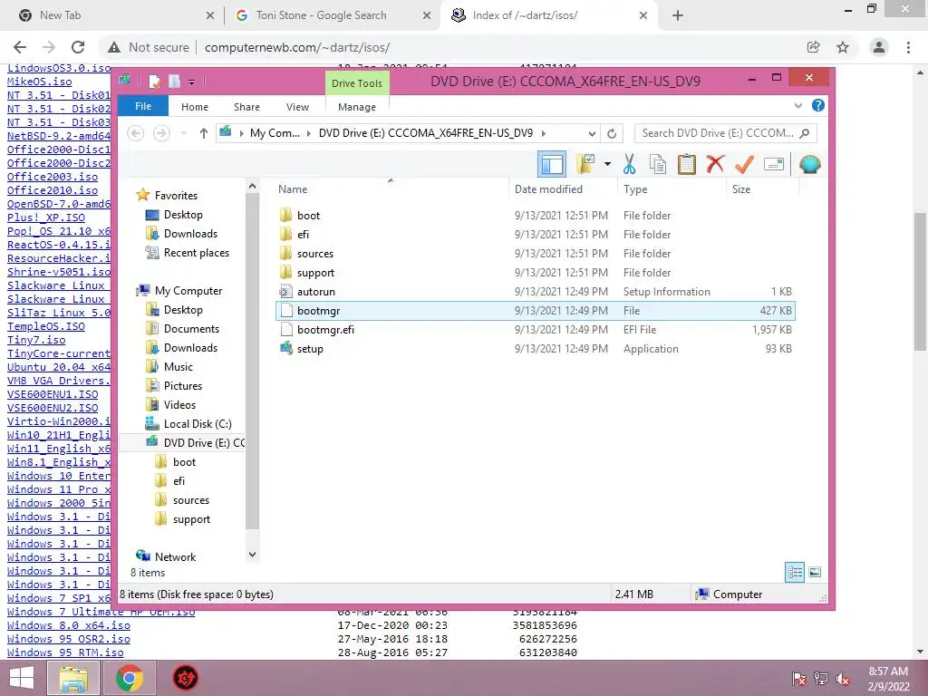The height and width of the screenshot is (696, 928).
Task: Click Properties icon in quick access toolbar
Action: point(154,81)
